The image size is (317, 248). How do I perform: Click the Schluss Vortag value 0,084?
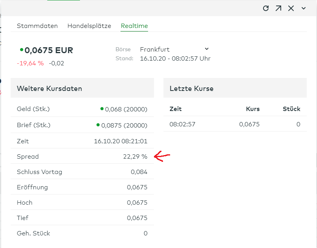(x=139, y=172)
